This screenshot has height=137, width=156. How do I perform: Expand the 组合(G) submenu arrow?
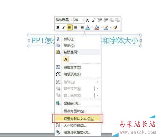click(x=97, y=82)
